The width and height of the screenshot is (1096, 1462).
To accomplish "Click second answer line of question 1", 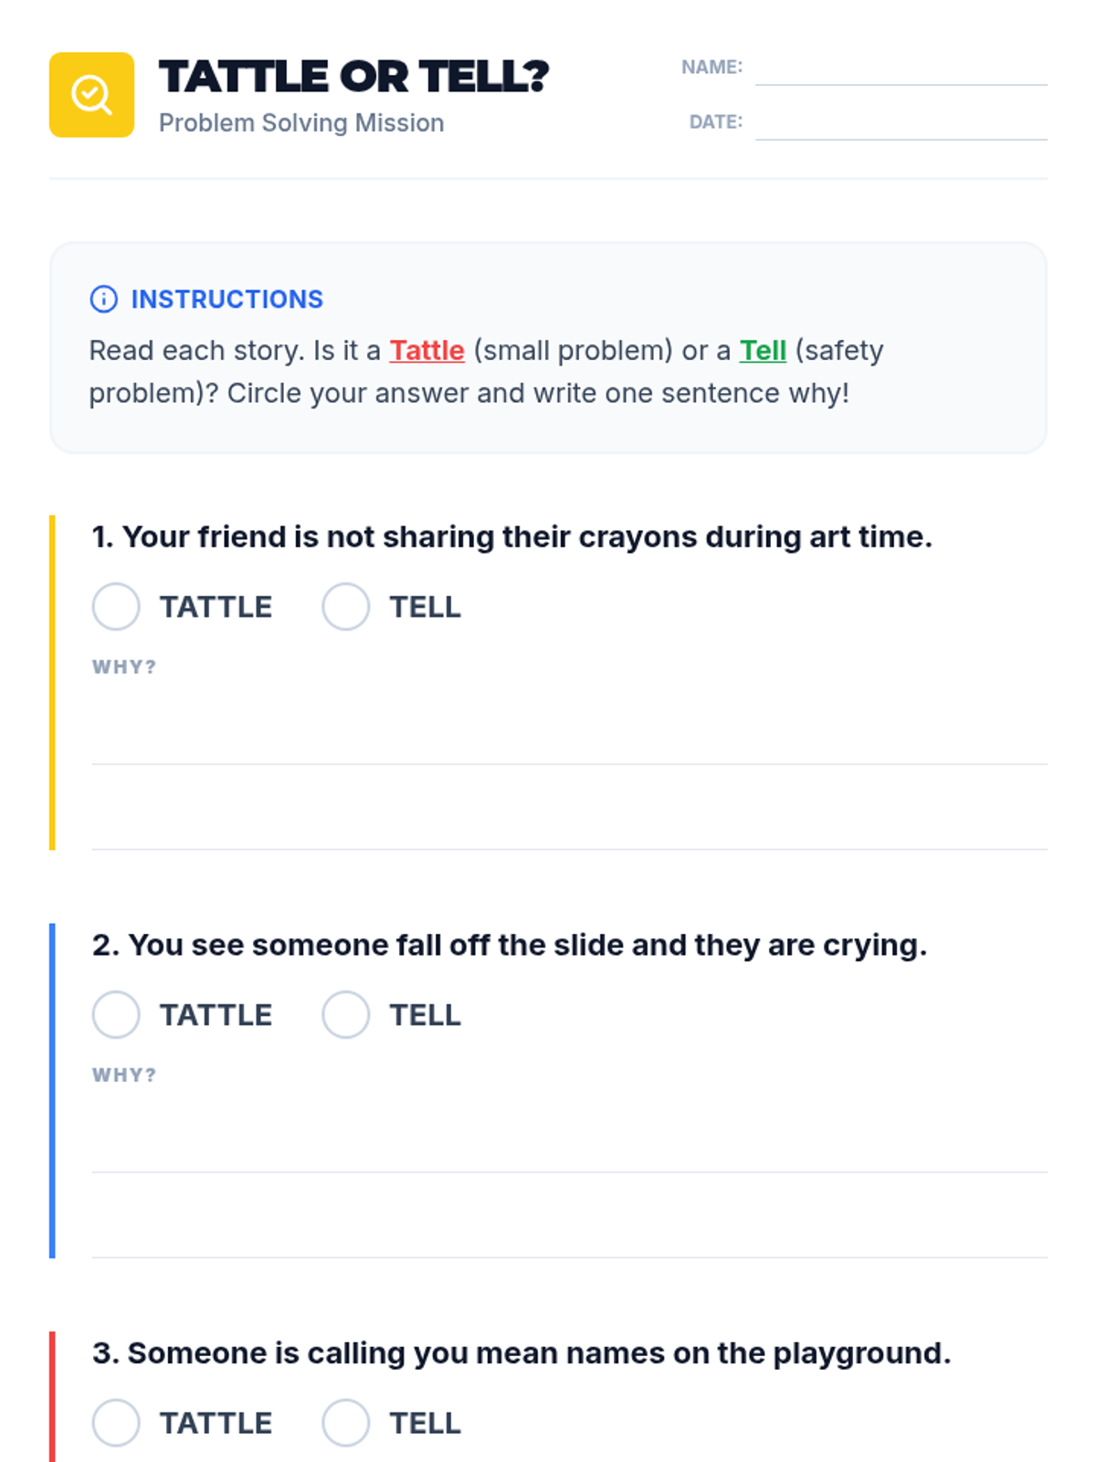I will point(569,821).
